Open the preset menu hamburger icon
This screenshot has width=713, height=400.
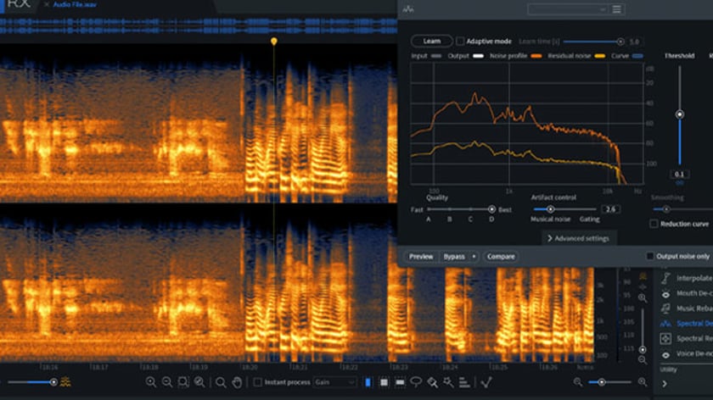(x=617, y=9)
